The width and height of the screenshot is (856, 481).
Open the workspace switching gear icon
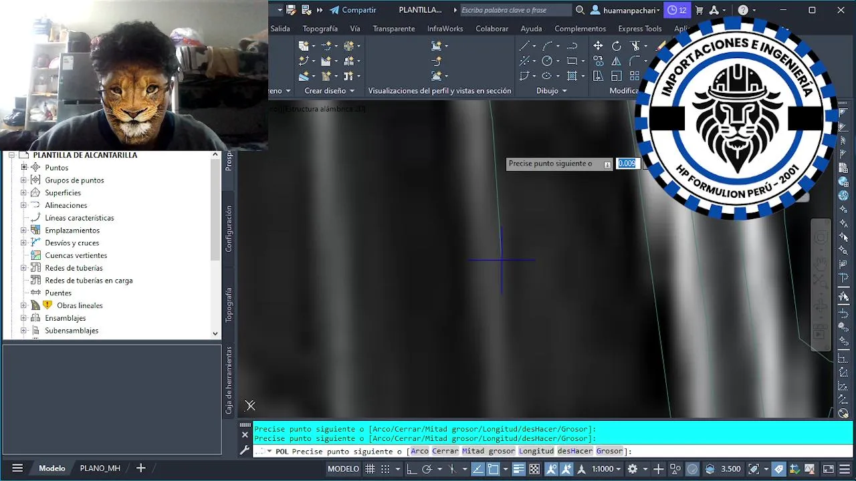pos(633,469)
